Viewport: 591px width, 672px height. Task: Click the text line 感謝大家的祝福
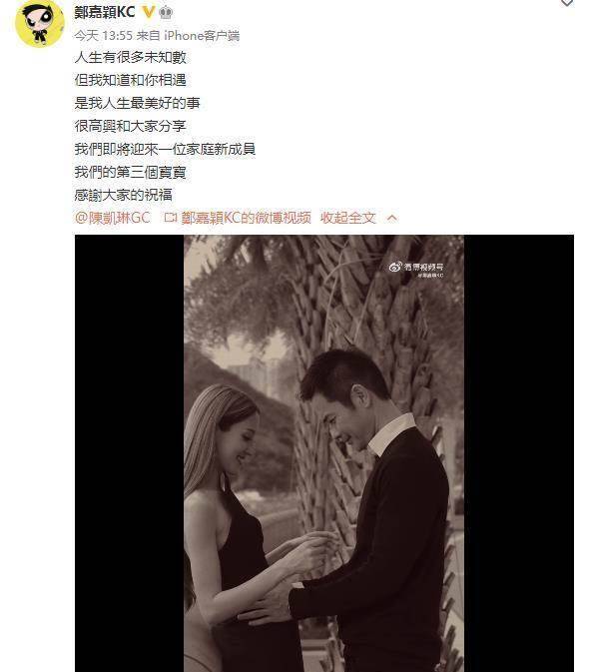coord(124,195)
